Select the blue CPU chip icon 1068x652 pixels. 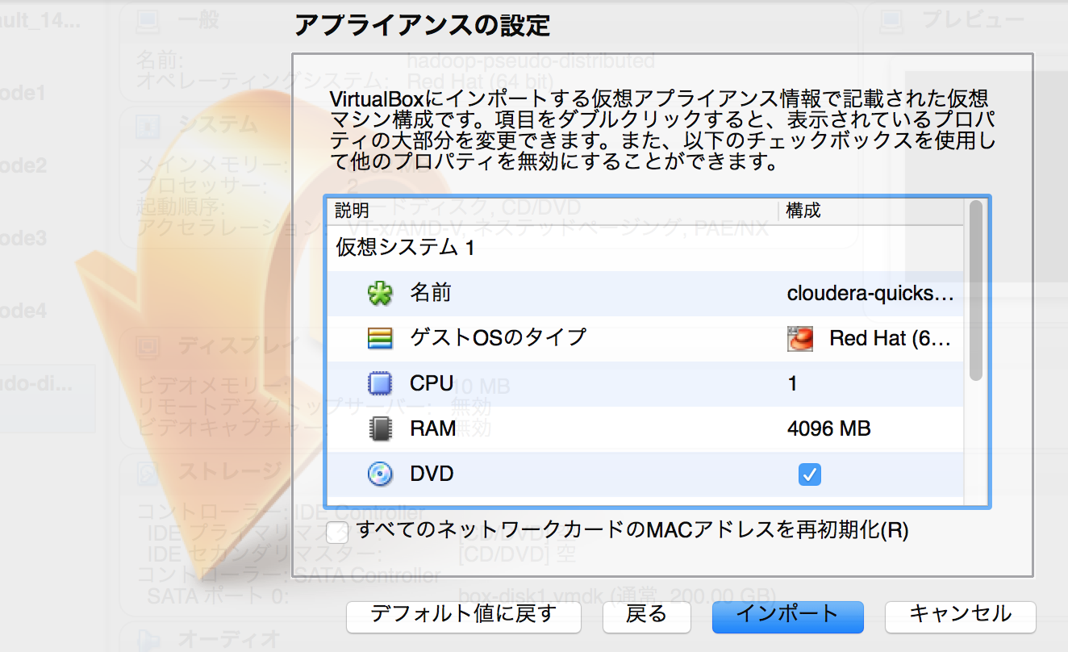tap(379, 383)
